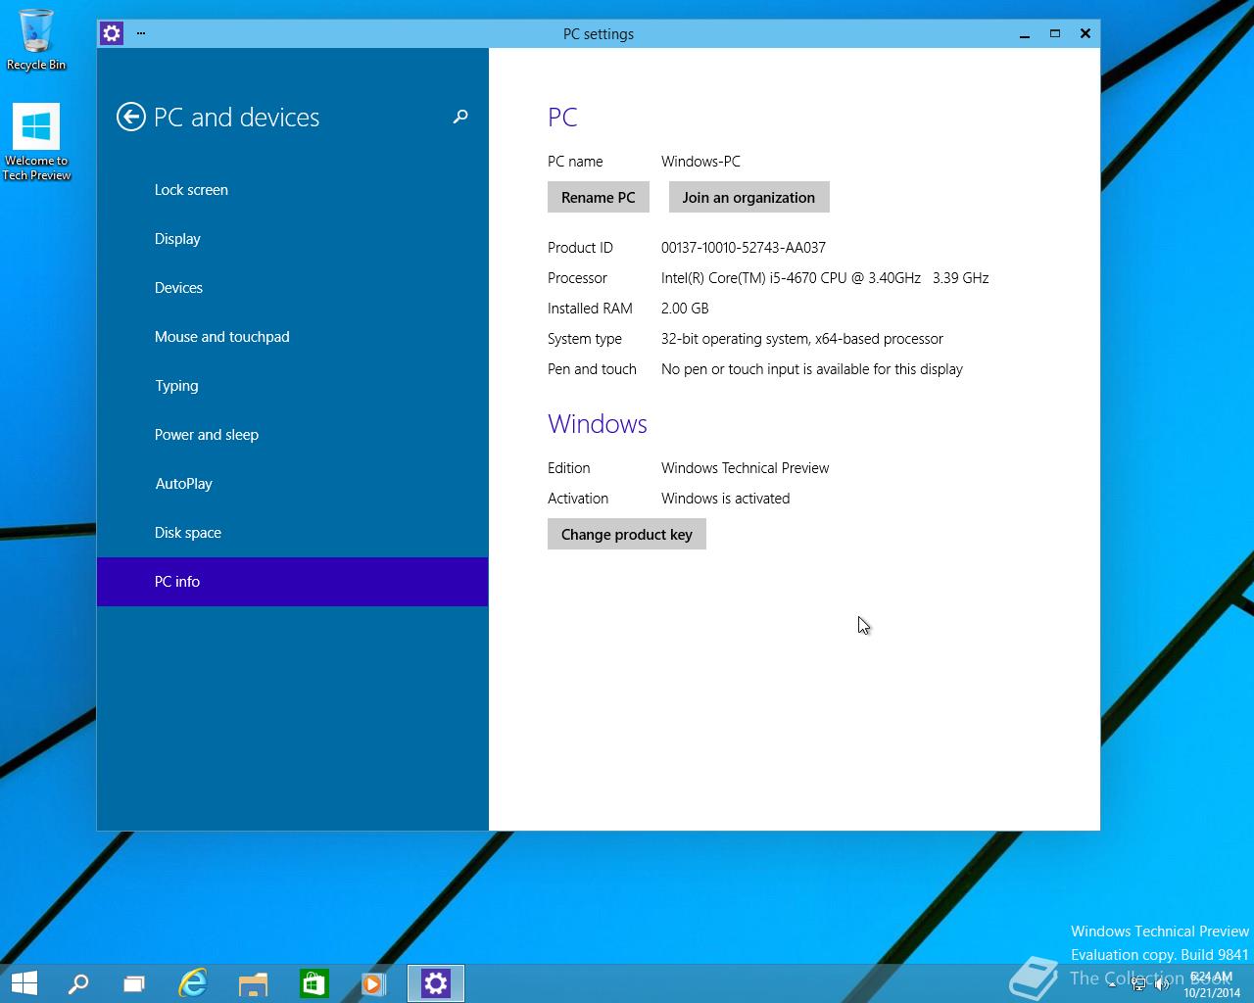This screenshot has height=1003, width=1254.
Task: Click the Windows section heading
Action: click(x=598, y=424)
